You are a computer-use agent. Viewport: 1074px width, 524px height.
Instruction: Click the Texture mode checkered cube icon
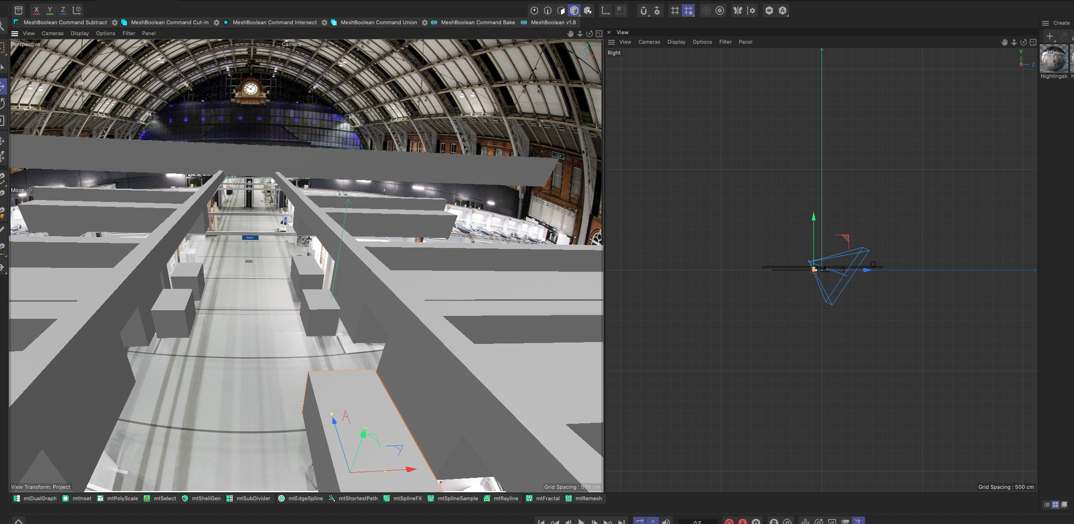point(588,10)
